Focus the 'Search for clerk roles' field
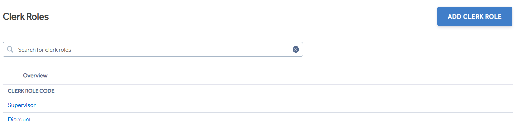Image resolution: width=517 pixels, height=126 pixels. (x=153, y=50)
